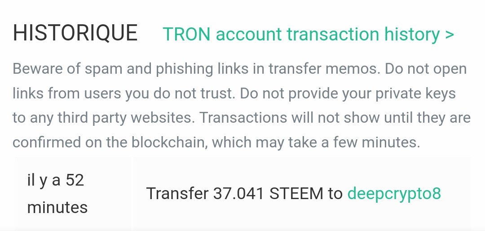Click 'STEEM to' text in transfer row
Screen dimensions: 485x231
[306, 194]
